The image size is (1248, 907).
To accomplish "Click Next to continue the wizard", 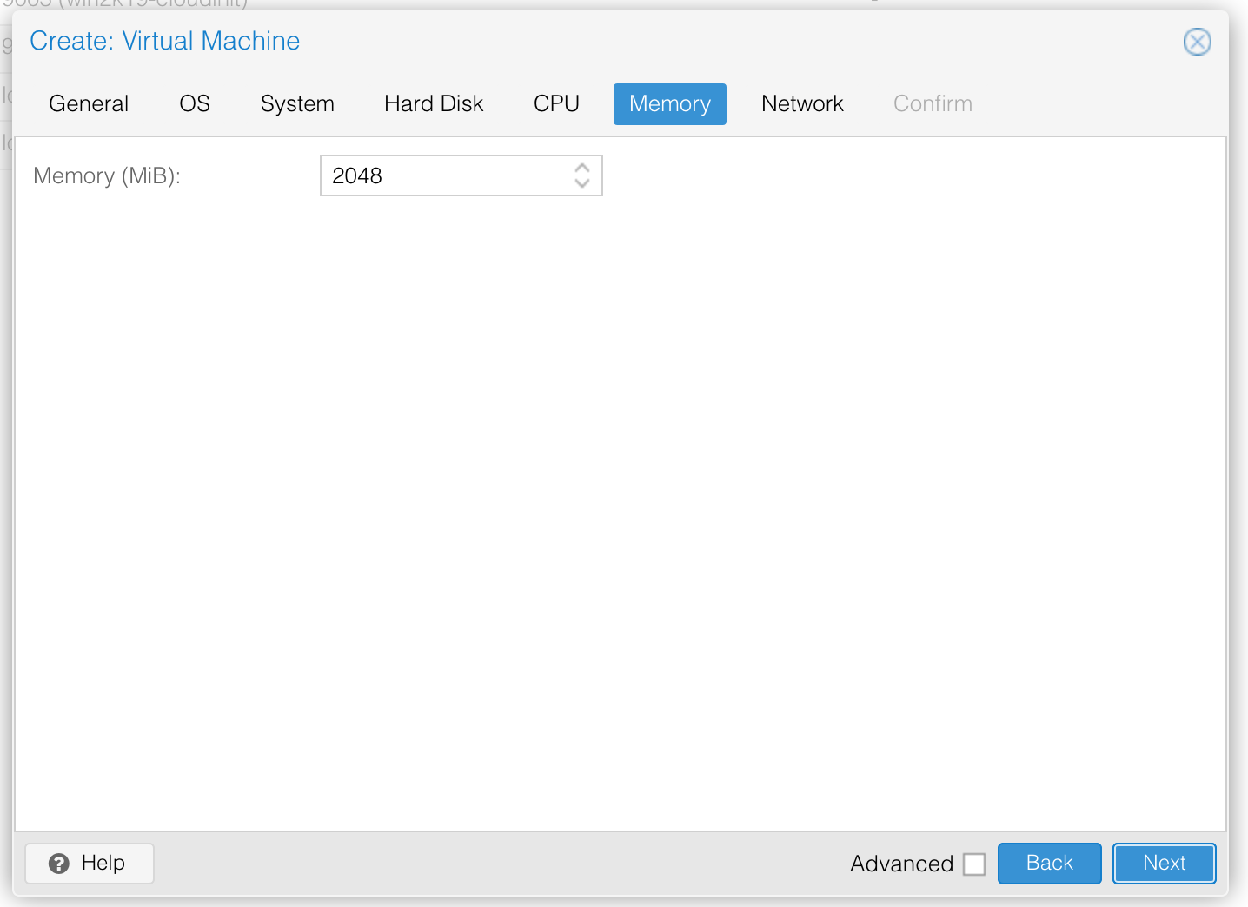I will (x=1164, y=863).
